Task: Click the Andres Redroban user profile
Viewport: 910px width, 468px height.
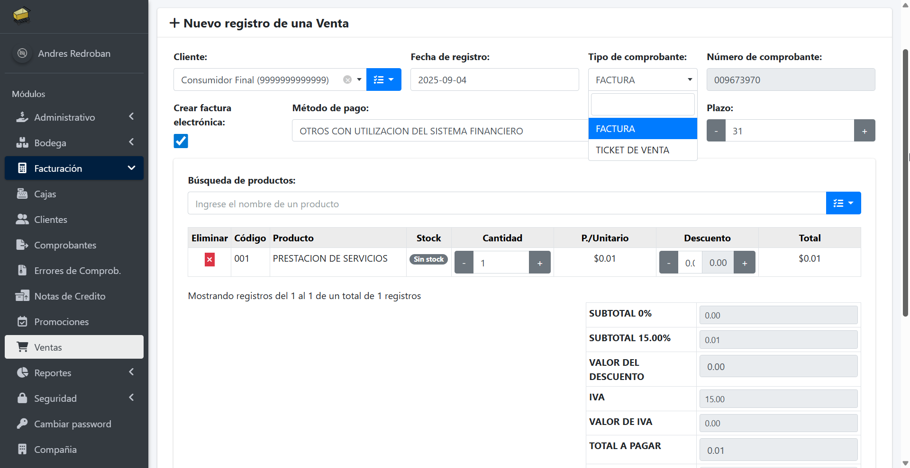Action: (x=74, y=53)
